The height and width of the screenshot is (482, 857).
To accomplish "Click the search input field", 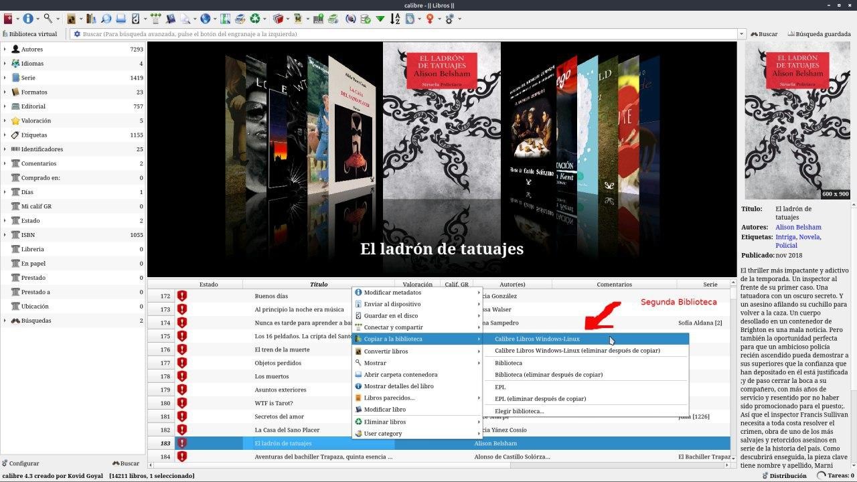I will point(402,34).
